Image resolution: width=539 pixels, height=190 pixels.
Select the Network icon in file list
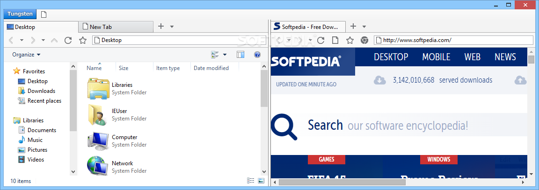tap(98, 166)
